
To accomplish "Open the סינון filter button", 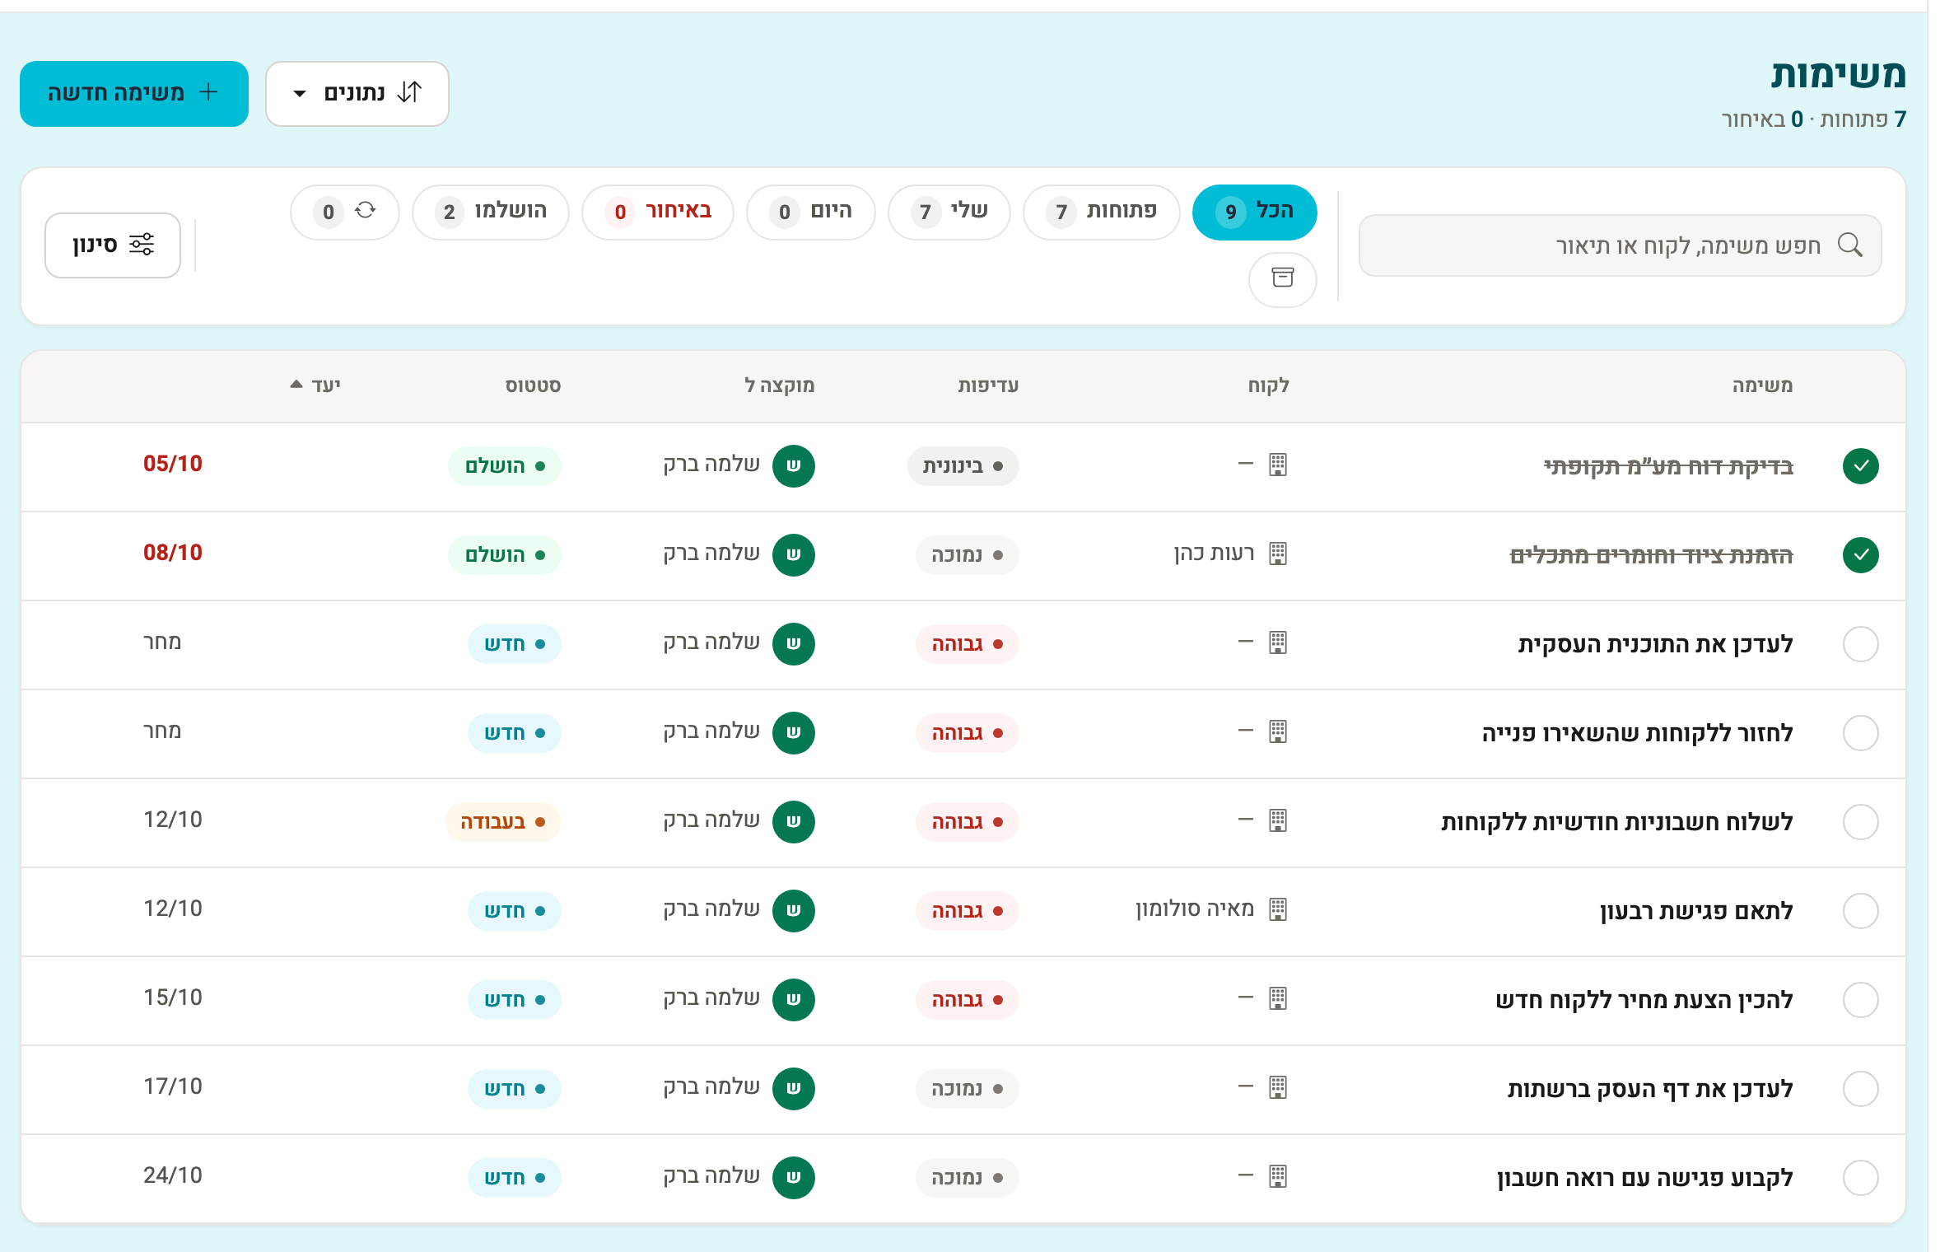I will click(x=113, y=245).
